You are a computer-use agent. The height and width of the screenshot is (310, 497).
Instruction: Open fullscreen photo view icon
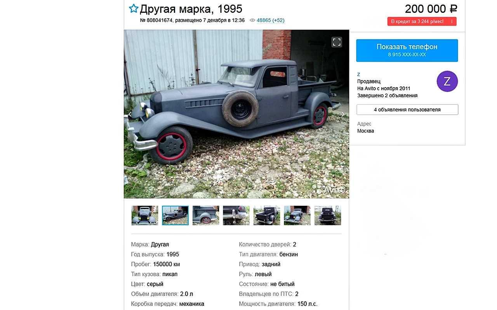337,42
